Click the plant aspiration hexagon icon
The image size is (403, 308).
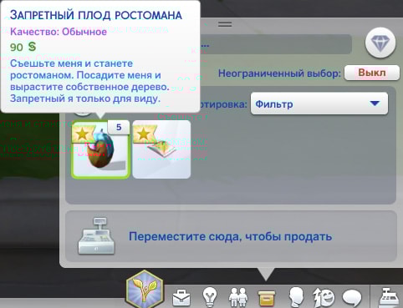pyautogui.click(x=144, y=290)
